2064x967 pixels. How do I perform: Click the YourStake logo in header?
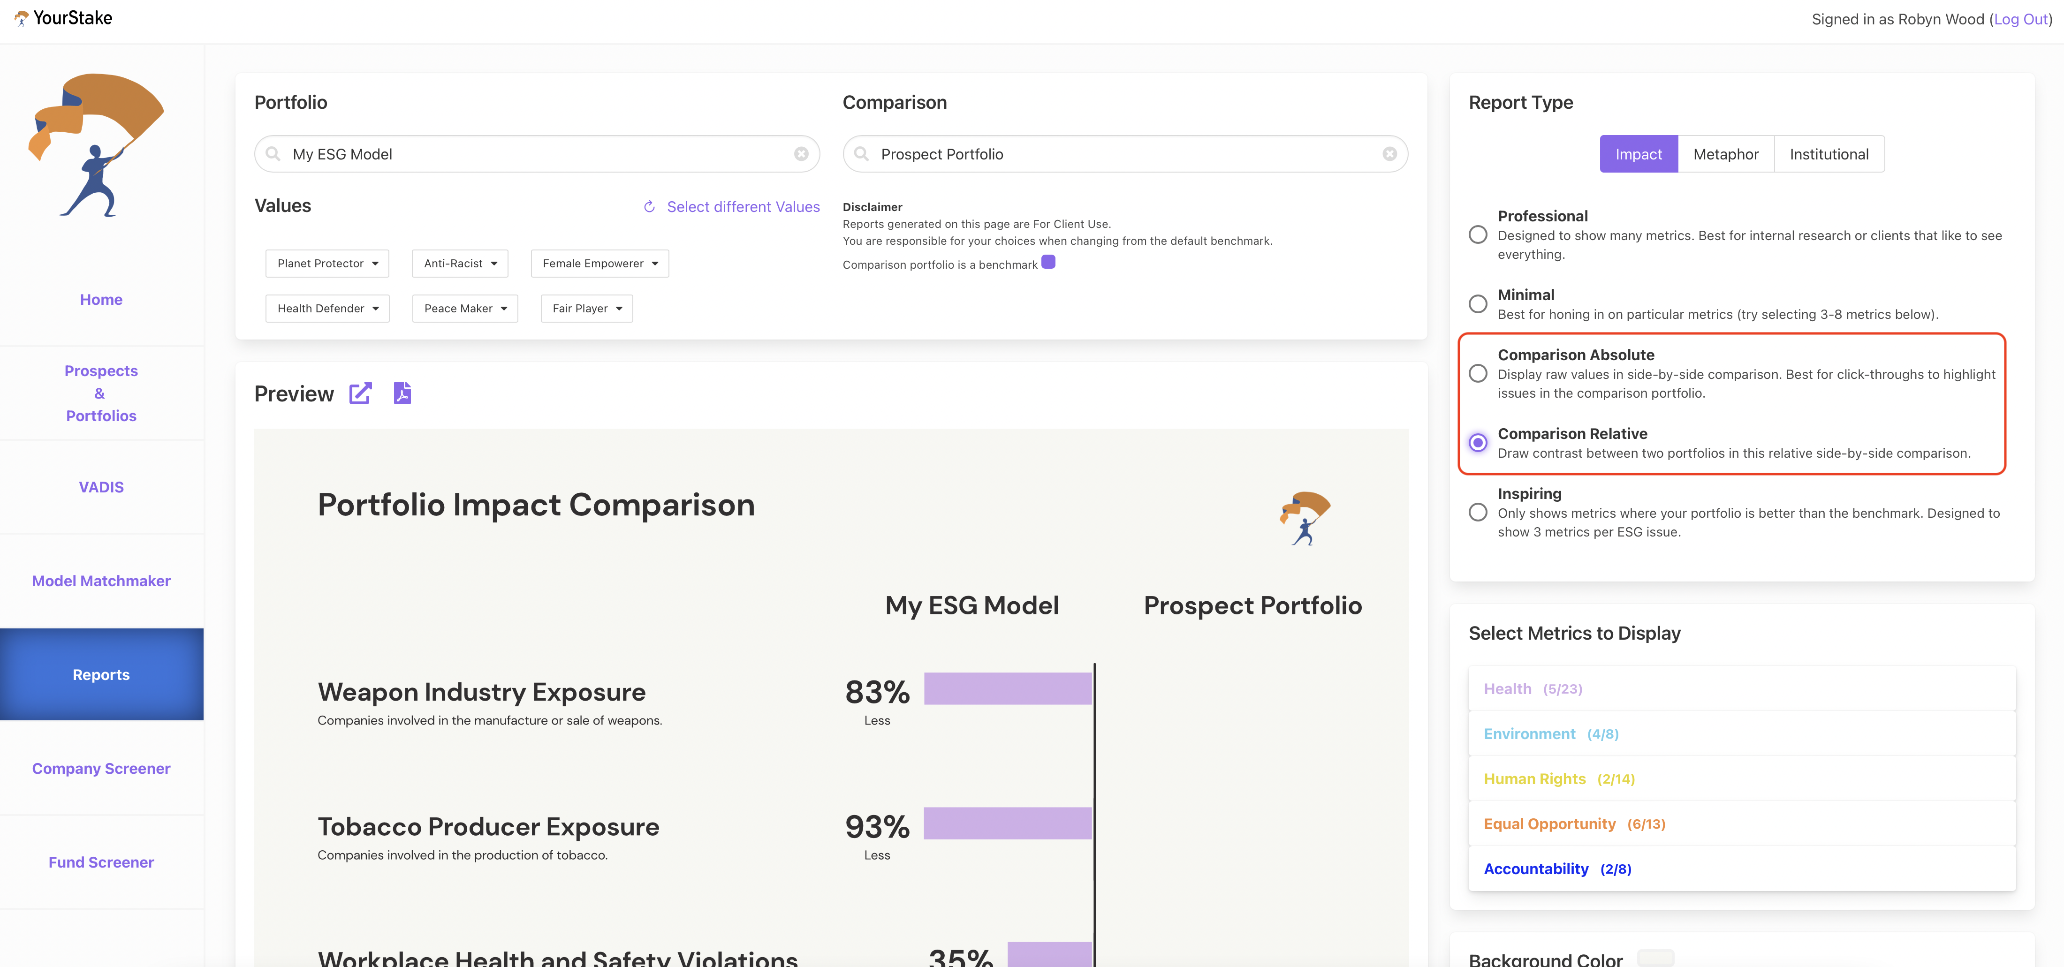coord(63,18)
